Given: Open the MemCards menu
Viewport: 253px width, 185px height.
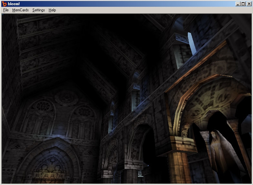Looking at the screenshot, I should tap(20, 10).
